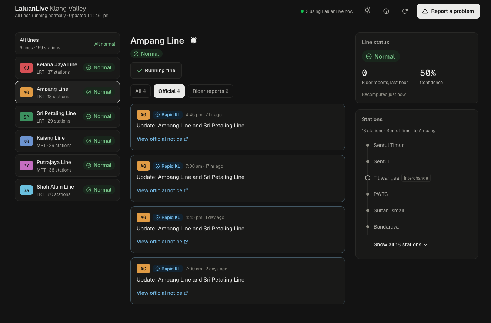Click the KJ line badge
Viewport: 491px width, 323px height.
26,68
